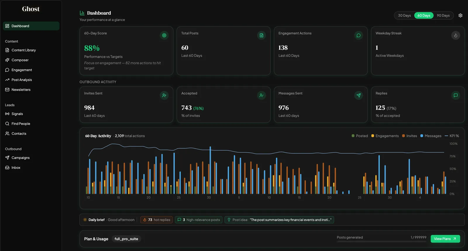Click the Post Analysis trend icon

click(x=7, y=80)
